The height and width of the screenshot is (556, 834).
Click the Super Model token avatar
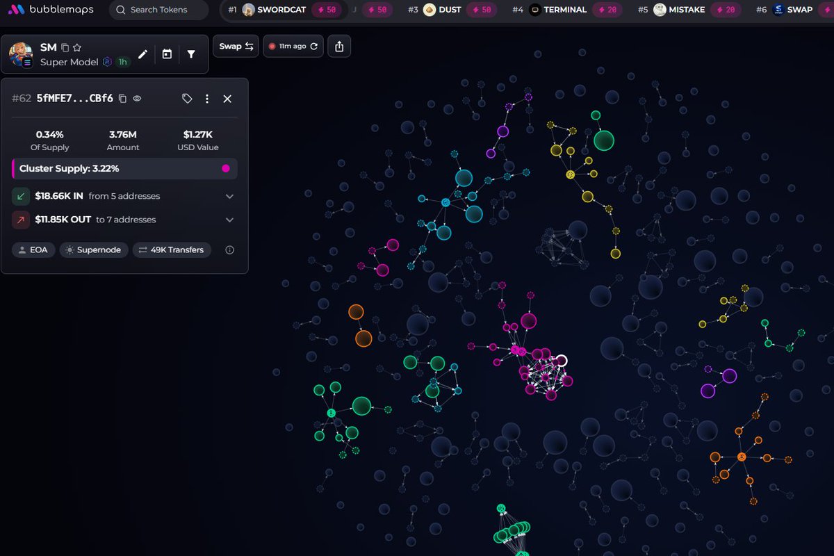tap(21, 54)
